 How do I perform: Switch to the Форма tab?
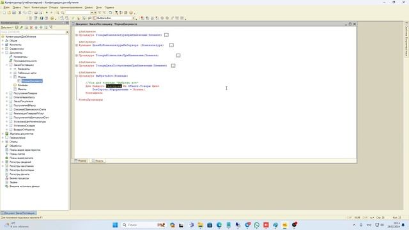click(81, 161)
